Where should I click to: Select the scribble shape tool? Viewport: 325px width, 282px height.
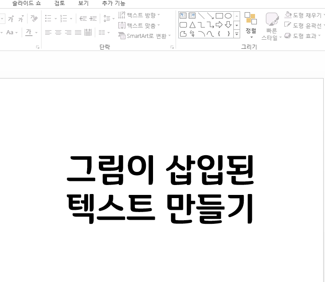click(192, 34)
